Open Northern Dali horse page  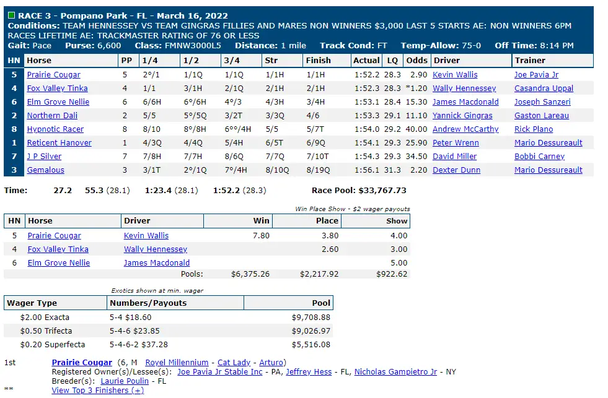coord(52,115)
